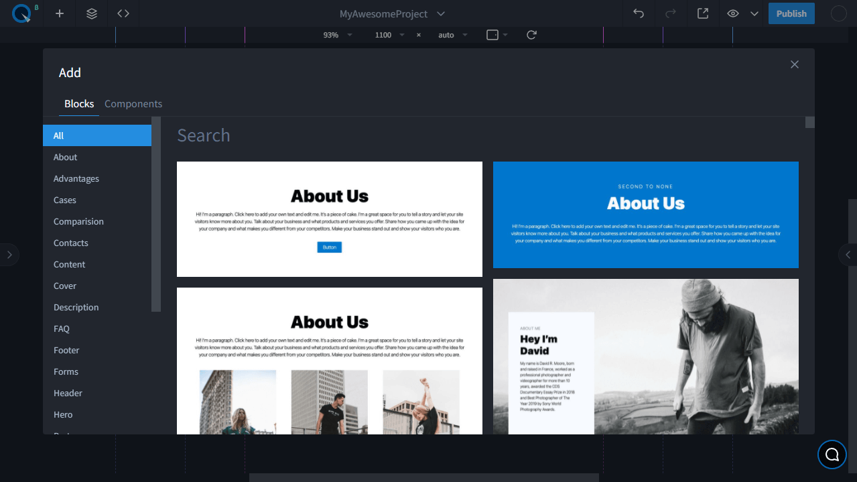857x482 pixels.
Task: Open the 93% zoom dropdown
Action: (337, 35)
